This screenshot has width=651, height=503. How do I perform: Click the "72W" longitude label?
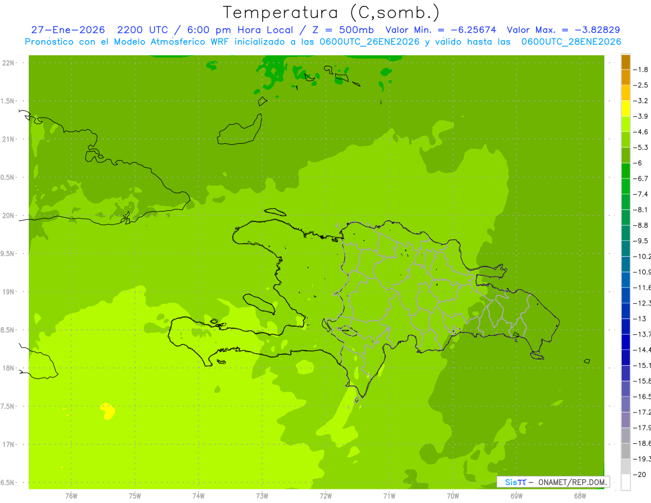click(x=326, y=496)
